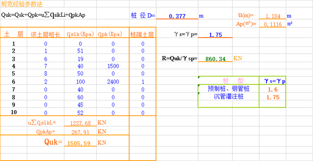Screen dimensions: 313x161
Task: Click the γs=γp input cell above the R result
Action: tap(215, 35)
